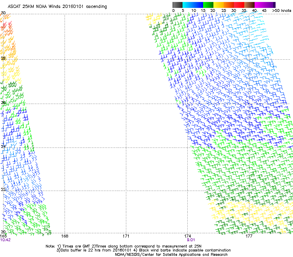Click the legend tick label 25
Screen dimensions: 293x257
point(224,11)
